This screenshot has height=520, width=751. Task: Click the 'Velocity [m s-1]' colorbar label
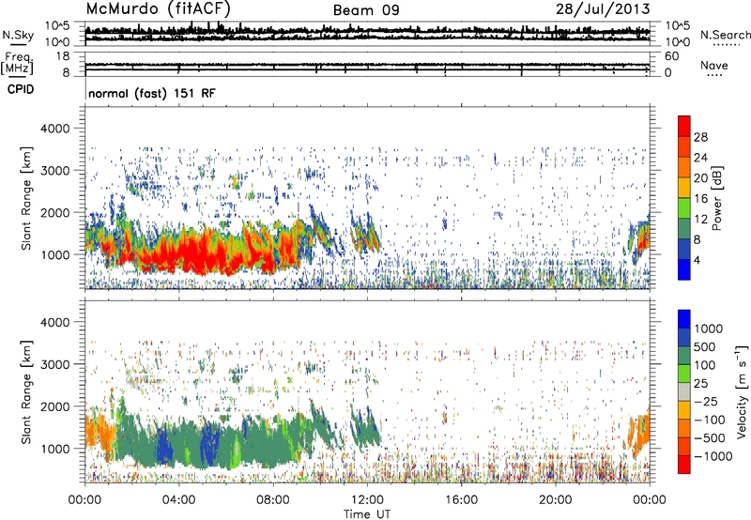point(742,392)
